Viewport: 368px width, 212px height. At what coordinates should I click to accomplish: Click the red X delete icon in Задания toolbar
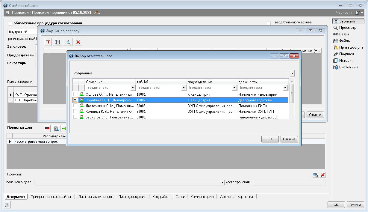[x=78, y=42]
